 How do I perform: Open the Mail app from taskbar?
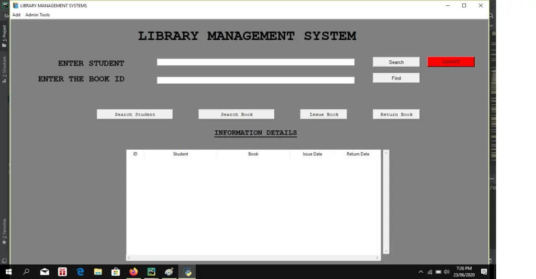point(44,272)
